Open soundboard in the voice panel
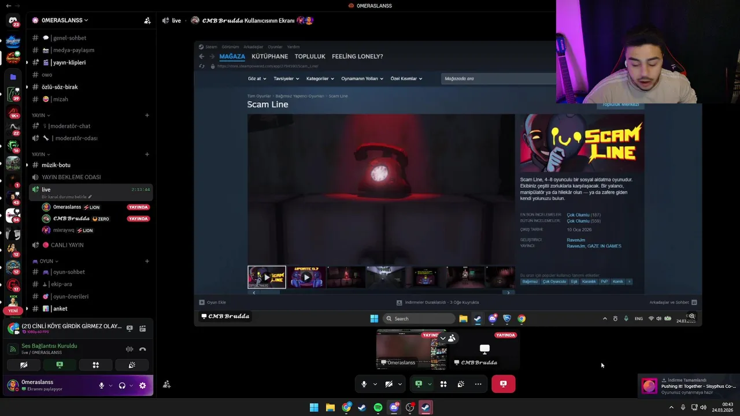Screen dimensions: 740x416 coord(132,365)
